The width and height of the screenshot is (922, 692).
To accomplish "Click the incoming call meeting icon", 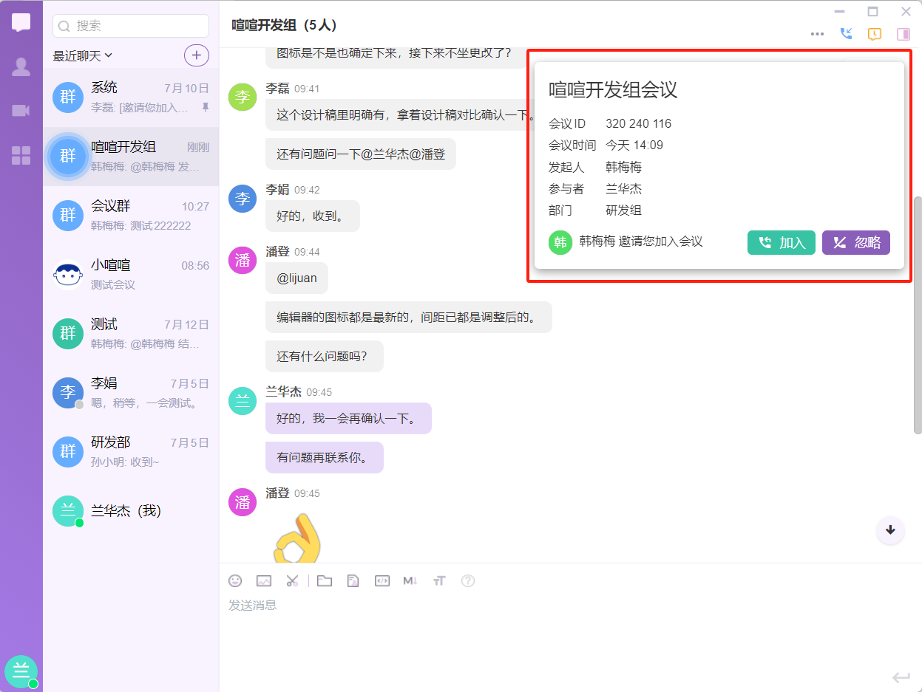I will [x=847, y=34].
